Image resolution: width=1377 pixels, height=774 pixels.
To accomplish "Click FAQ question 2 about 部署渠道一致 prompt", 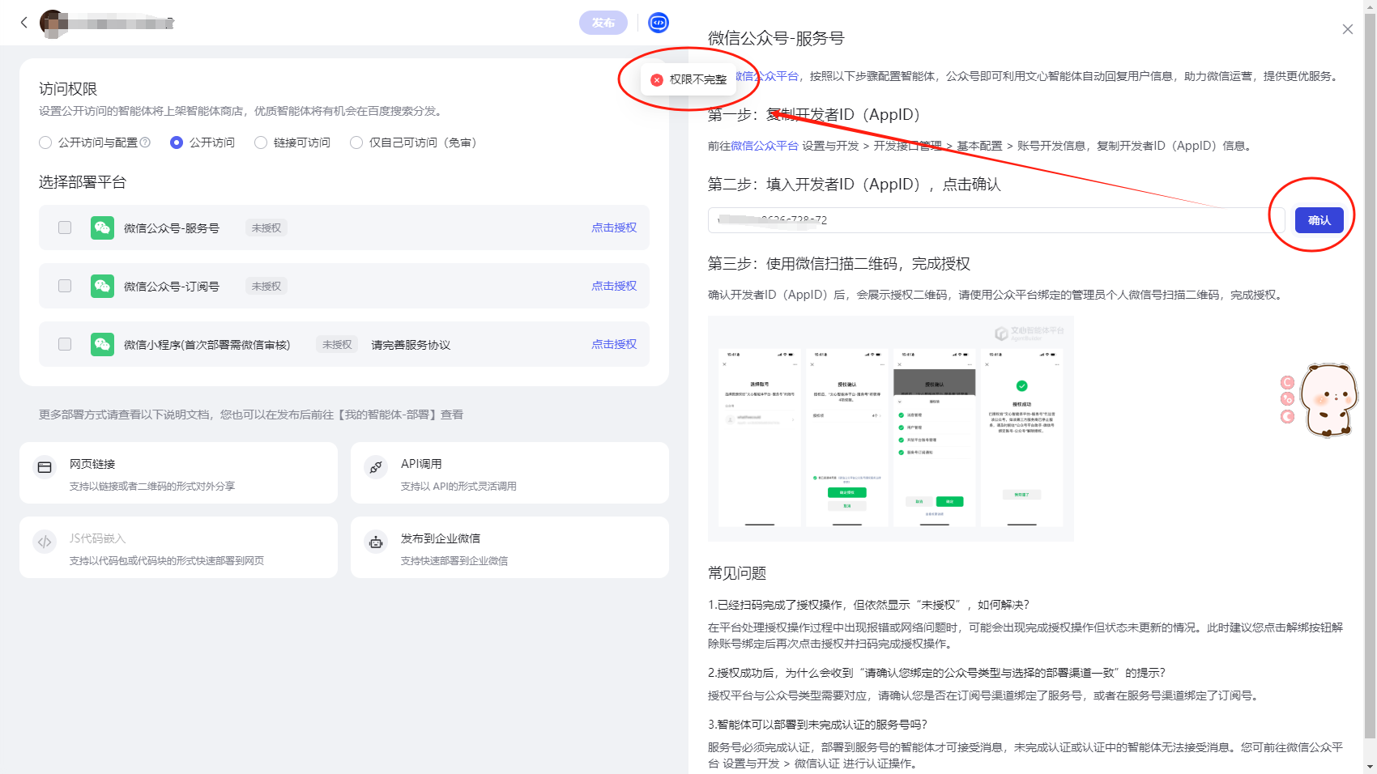I will (936, 673).
